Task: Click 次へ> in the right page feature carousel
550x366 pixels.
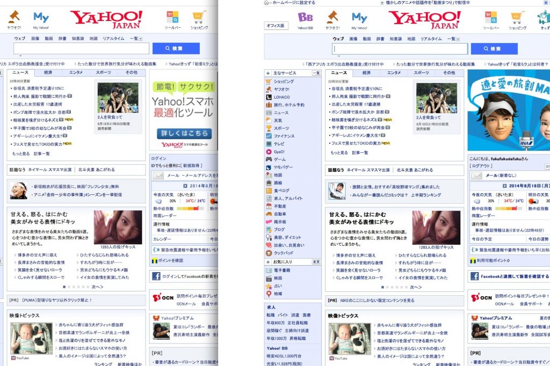Action: 416,287
